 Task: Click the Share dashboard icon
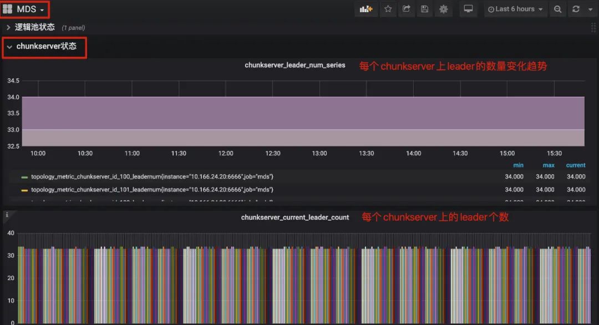(406, 9)
